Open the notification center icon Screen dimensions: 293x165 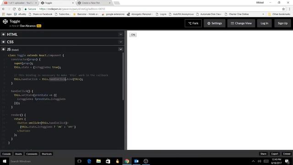click(287, 161)
